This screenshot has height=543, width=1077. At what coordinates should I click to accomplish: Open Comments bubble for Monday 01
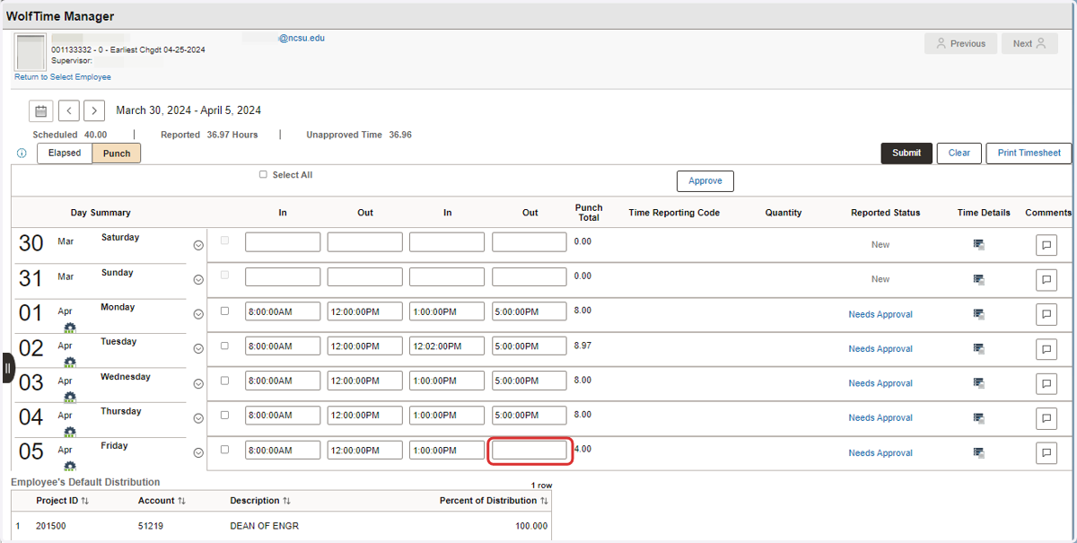point(1046,314)
